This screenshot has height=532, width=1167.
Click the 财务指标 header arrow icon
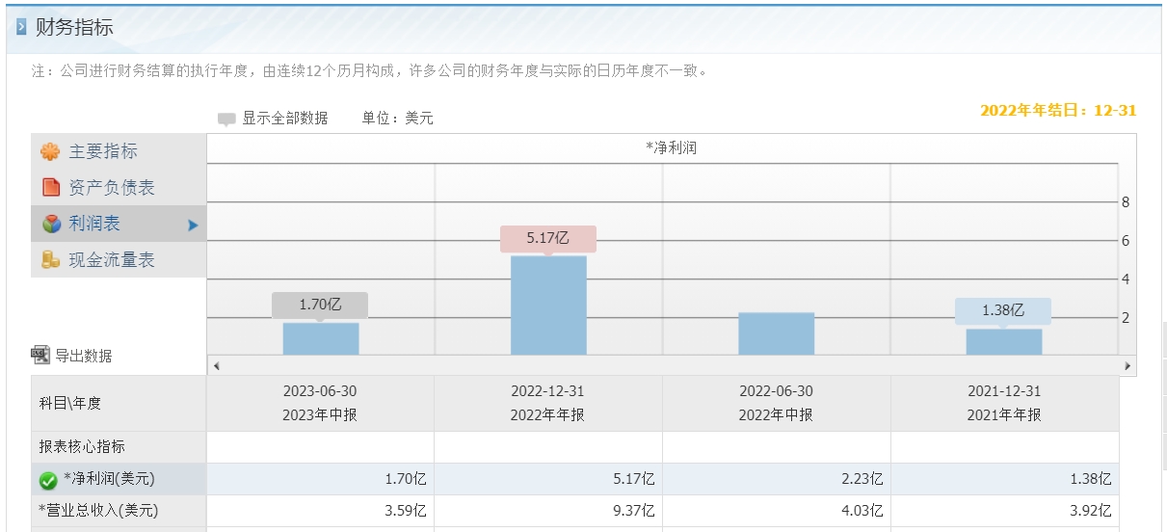[21, 27]
